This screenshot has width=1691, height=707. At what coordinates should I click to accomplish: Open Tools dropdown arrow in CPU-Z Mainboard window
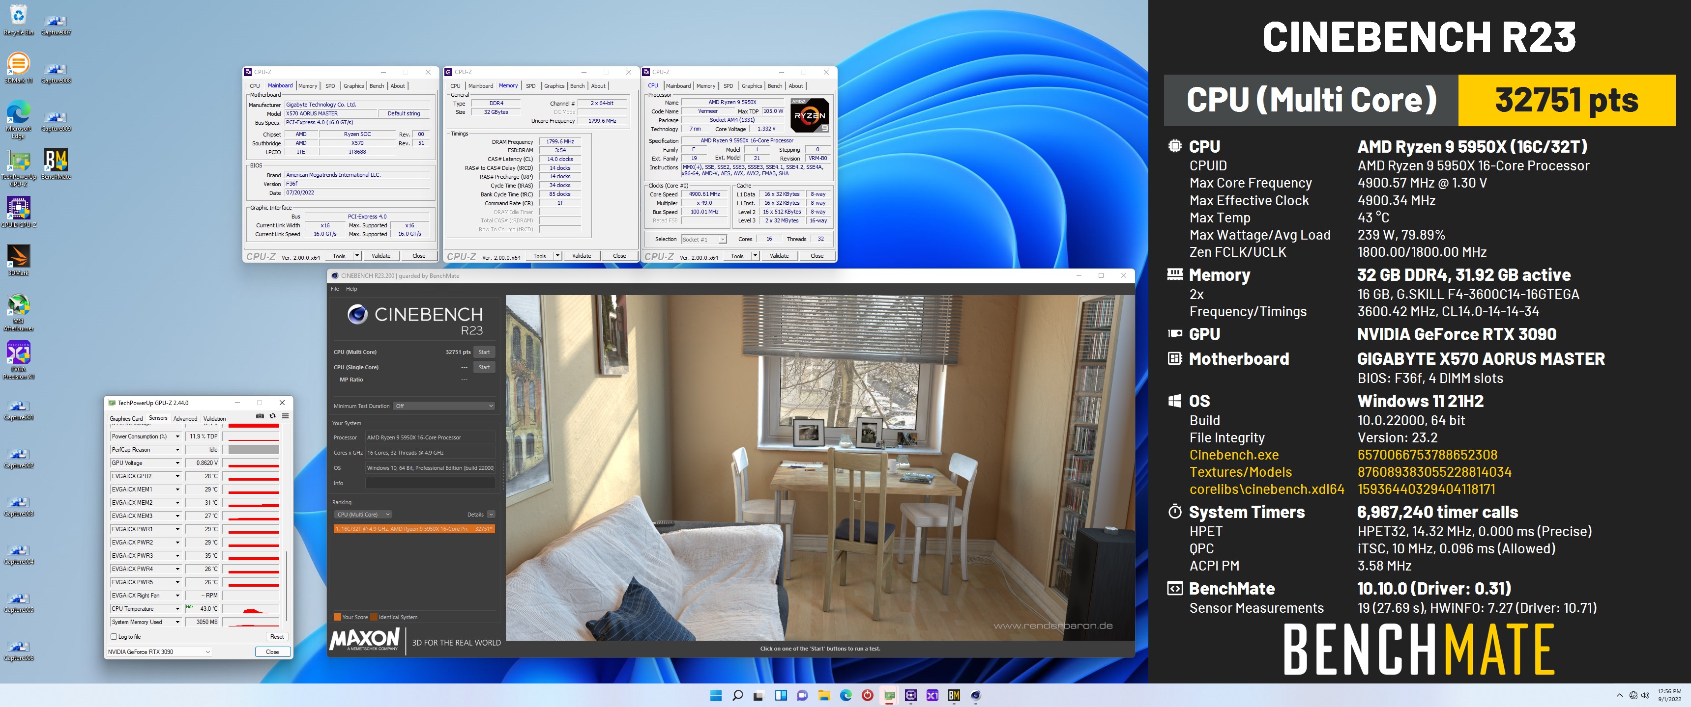pos(357,256)
